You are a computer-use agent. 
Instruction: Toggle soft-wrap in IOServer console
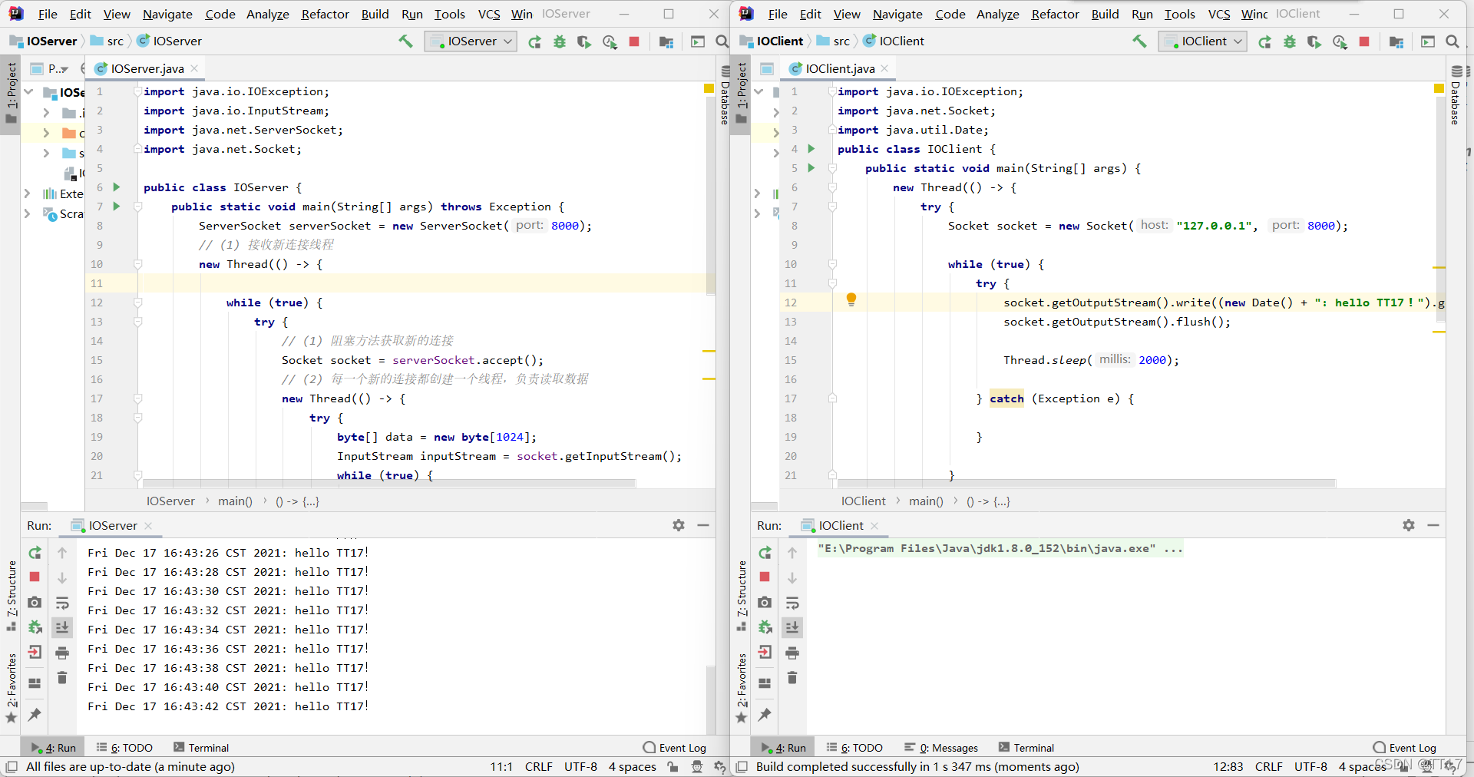pos(62,603)
